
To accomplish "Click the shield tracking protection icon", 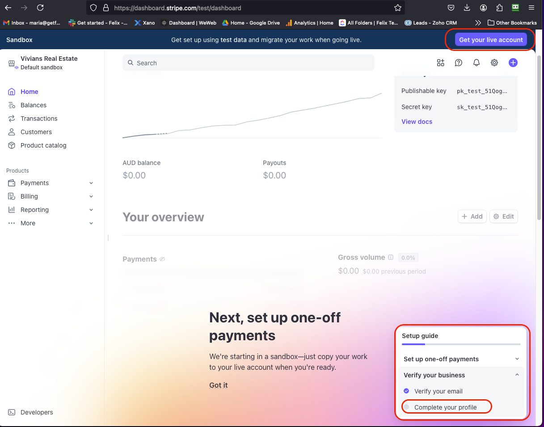I will 93,8.
